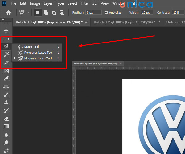
Task: Click the Photoshop Ps logo icon
Action: [4, 3]
